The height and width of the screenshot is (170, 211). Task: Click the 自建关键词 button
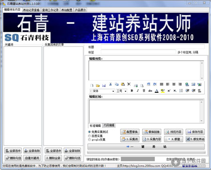coord(32,158)
